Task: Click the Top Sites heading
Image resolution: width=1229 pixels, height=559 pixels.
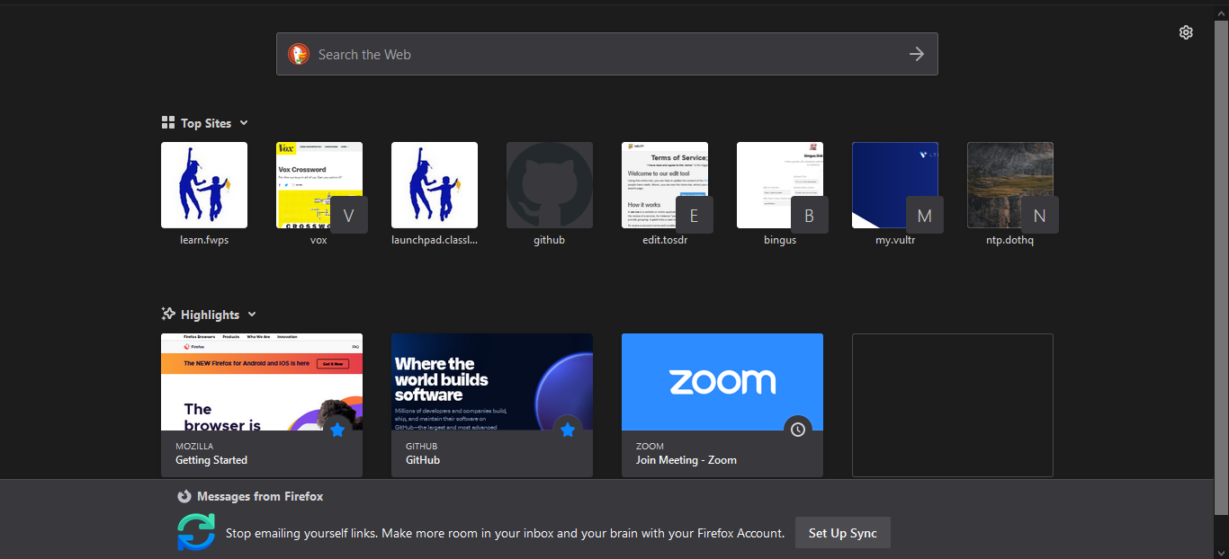Action: (206, 123)
